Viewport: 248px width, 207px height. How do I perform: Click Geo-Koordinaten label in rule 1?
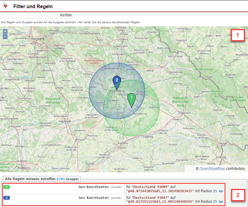click(93, 187)
